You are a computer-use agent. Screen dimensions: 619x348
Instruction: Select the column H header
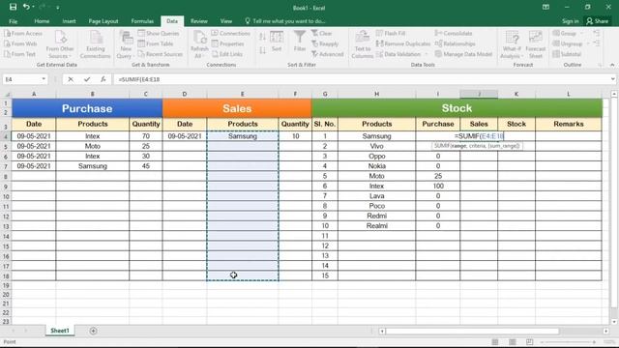coord(376,94)
